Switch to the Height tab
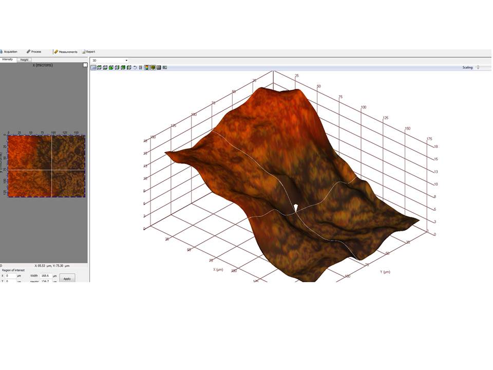The image size is (493, 370). [x=24, y=60]
